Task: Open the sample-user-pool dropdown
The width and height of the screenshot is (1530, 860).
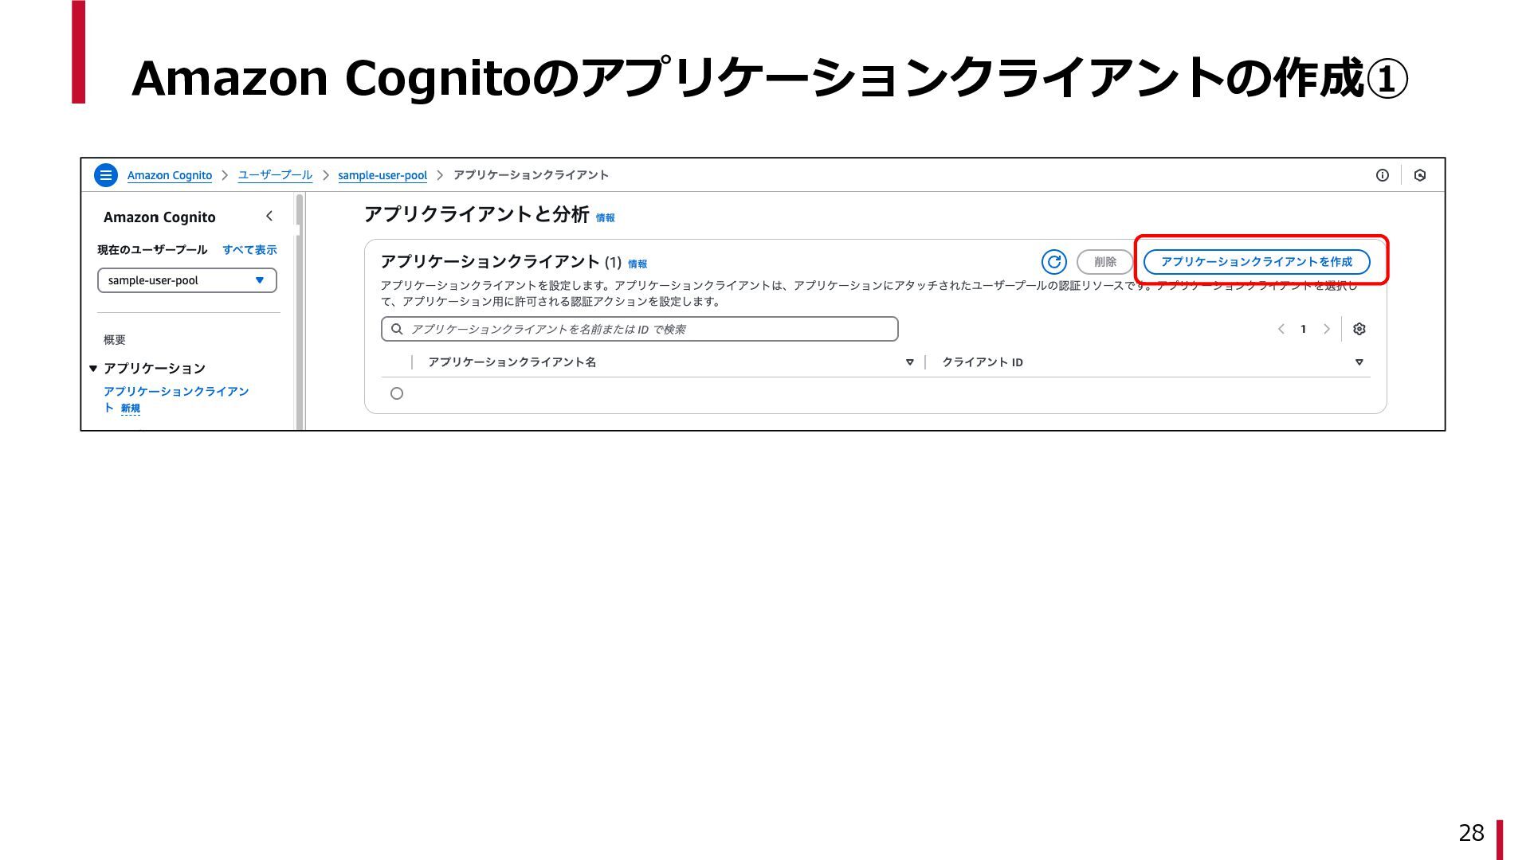Action: (x=186, y=280)
